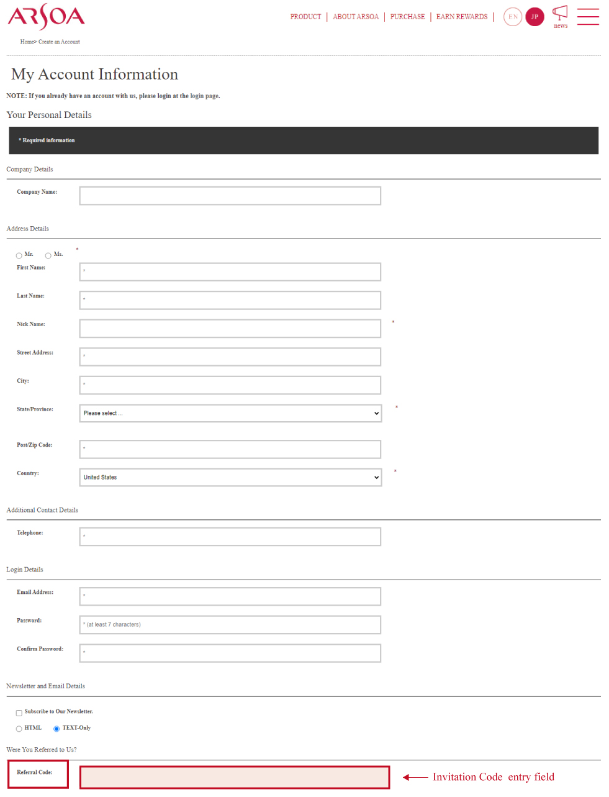
Task: Open the hamburger menu
Action: (x=588, y=17)
